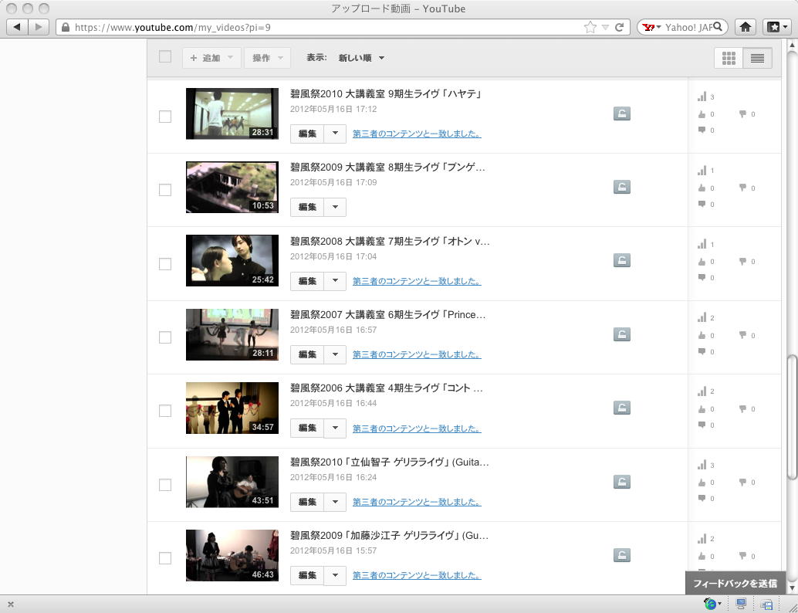This screenshot has height=613, width=798.
Task: Click 編集 button for 碧風祭2010 9期生 video
Action: pos(307,134)
